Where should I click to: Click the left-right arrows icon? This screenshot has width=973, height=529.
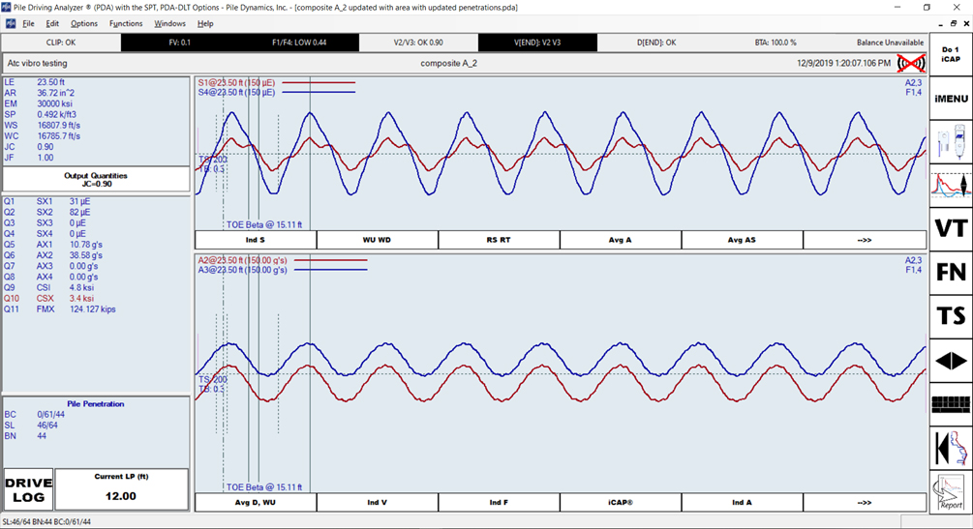951,361
